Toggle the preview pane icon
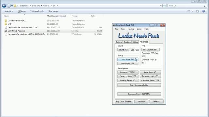This screenshot has width=209, height=117. point(198,11)
